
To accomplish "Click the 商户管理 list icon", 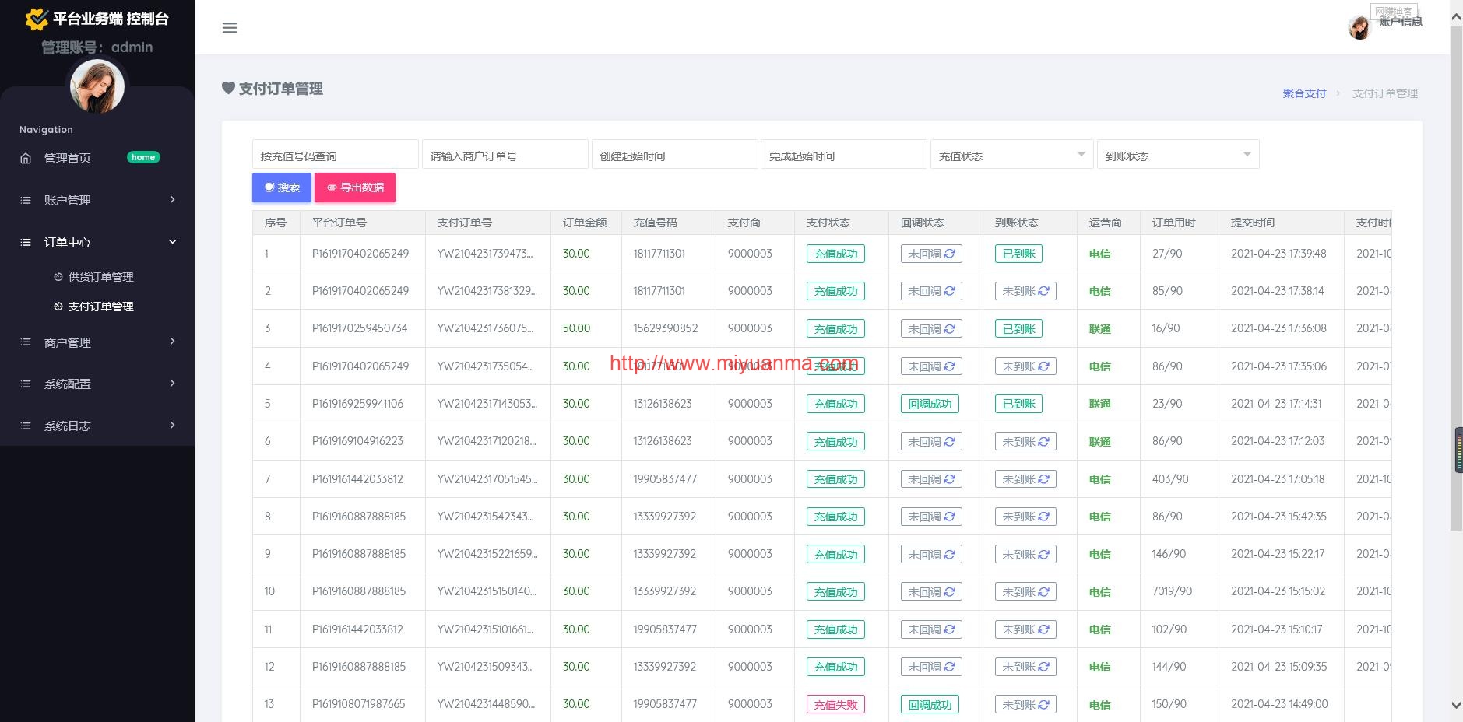I will [x=26, y=342].
